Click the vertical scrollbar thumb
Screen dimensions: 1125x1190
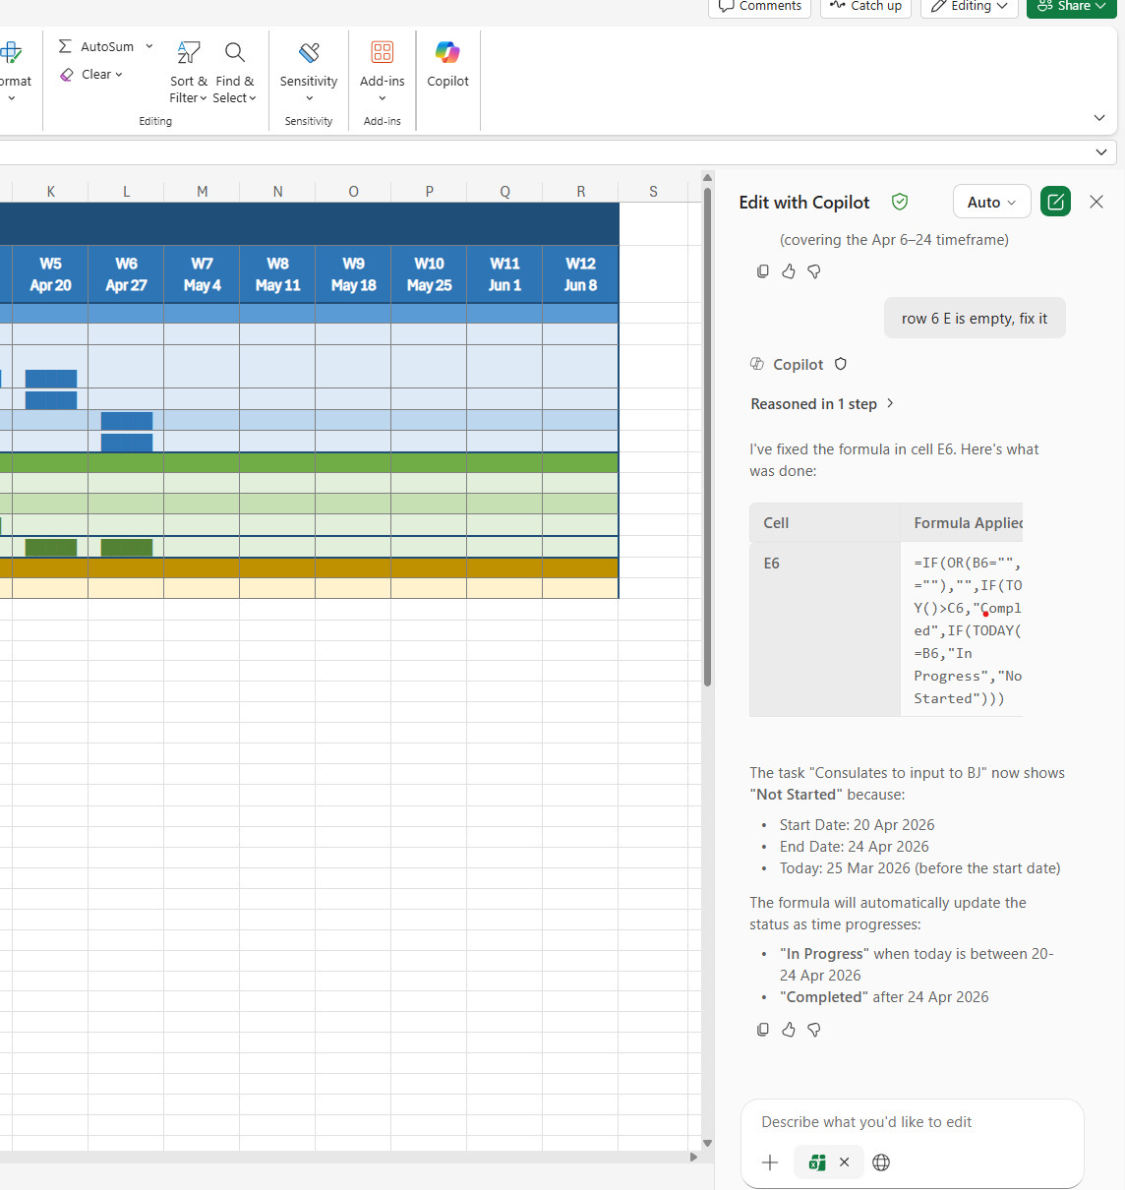coord(707,438)
